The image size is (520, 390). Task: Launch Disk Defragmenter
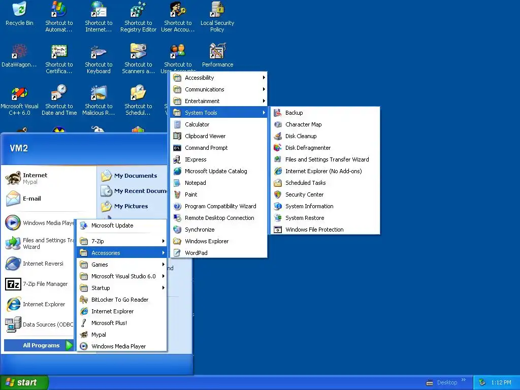[326, 148]
